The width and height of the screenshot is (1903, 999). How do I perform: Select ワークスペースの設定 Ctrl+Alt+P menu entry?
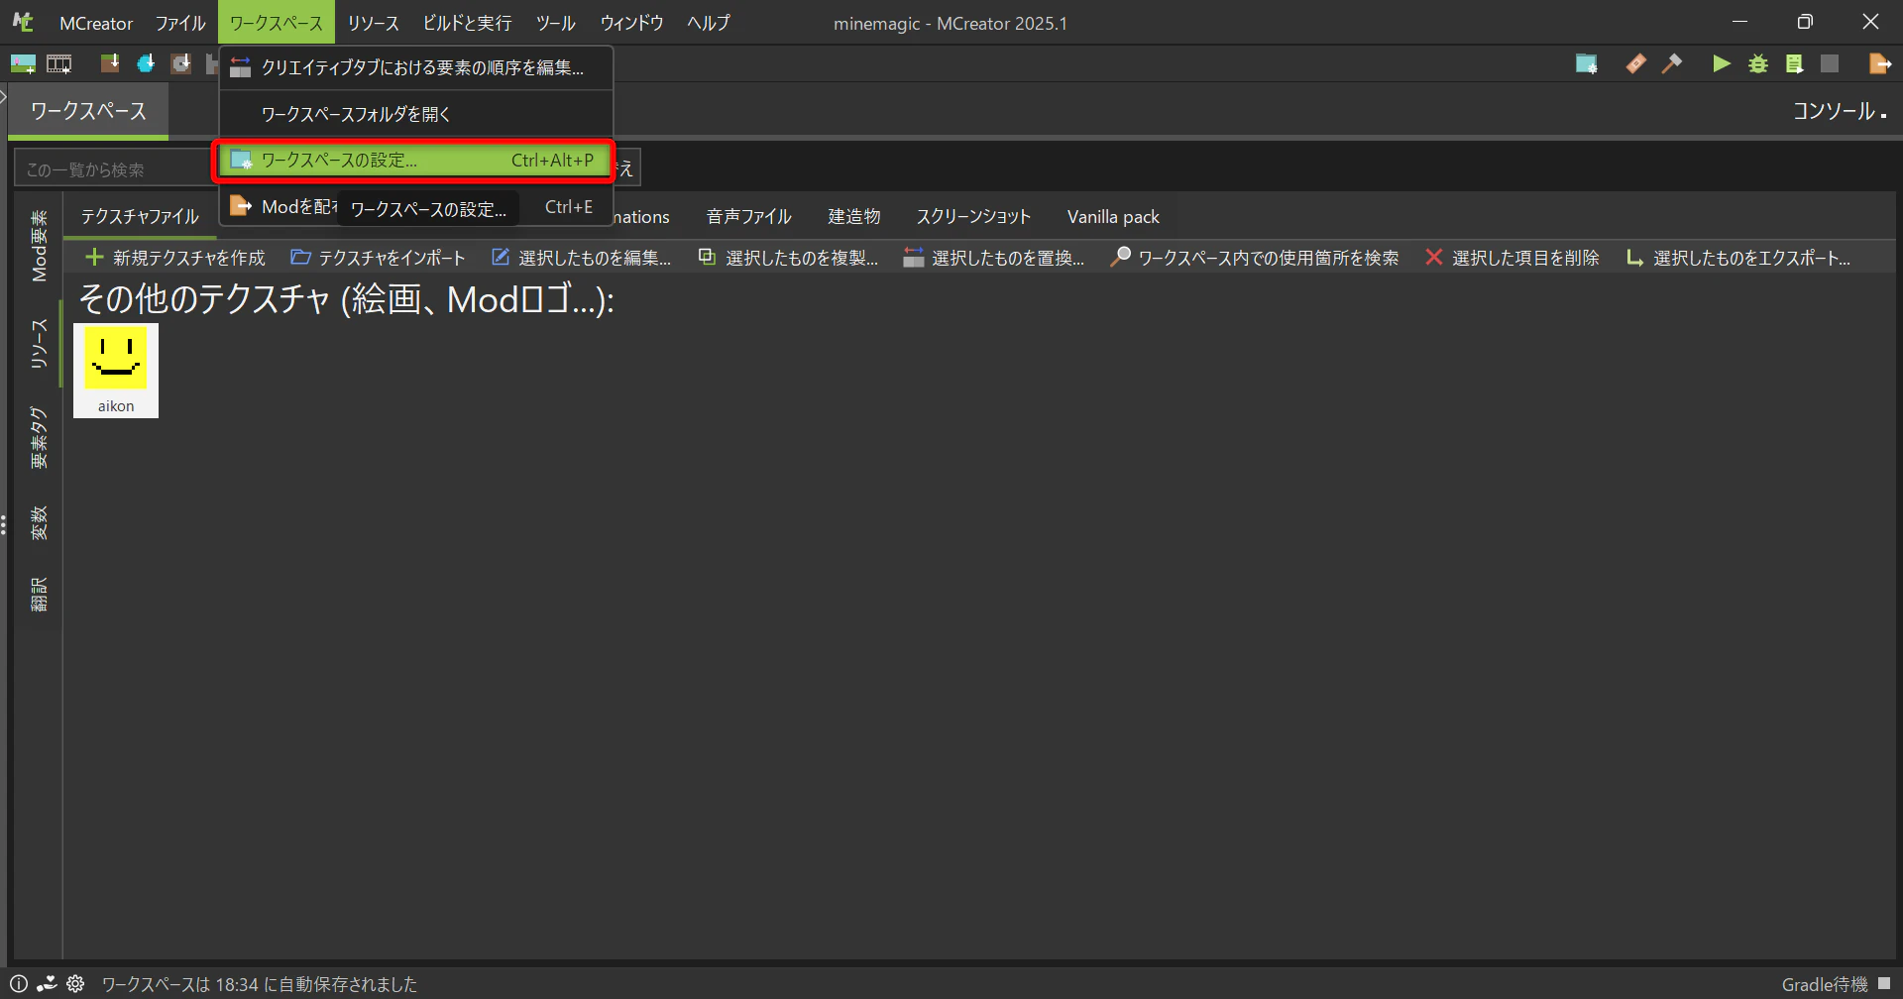pos(416,161)
